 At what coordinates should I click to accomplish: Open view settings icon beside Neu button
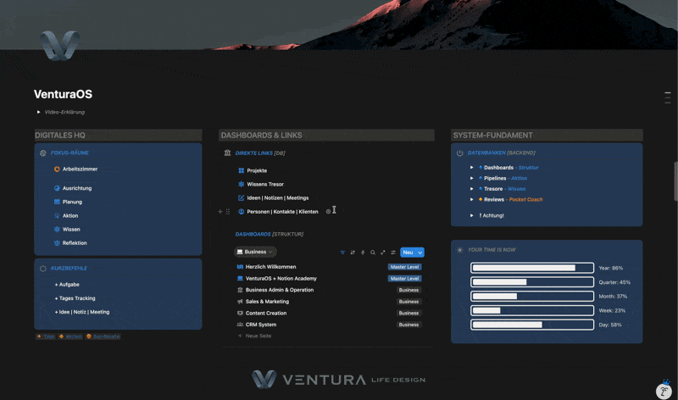click(393, 253)
